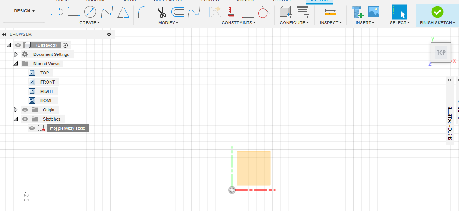Screen dimensions: 459x211
Task: Open the FINISH SKETCH dropdown arrow
Action: click(454, 23)
